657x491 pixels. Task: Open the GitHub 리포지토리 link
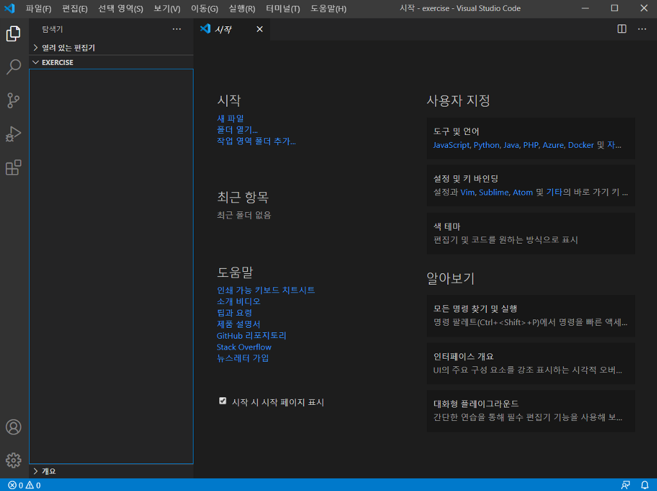(x=251, y=335)
